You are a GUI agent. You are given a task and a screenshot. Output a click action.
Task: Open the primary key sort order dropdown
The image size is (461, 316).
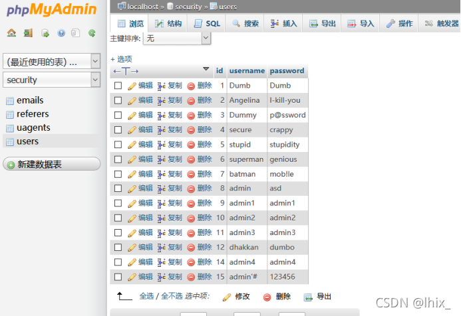point(177,39)
